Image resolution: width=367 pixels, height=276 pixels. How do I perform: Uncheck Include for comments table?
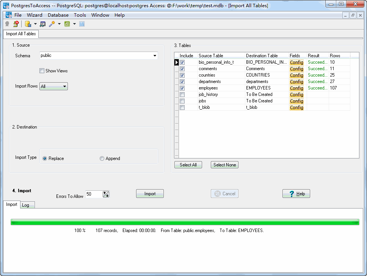182,69
